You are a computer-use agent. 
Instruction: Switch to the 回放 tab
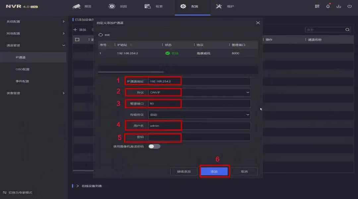(118, 6)
